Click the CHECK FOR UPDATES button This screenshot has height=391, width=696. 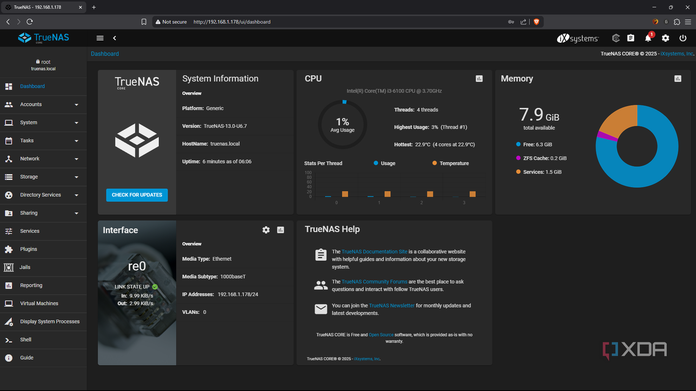click(137, 195)
